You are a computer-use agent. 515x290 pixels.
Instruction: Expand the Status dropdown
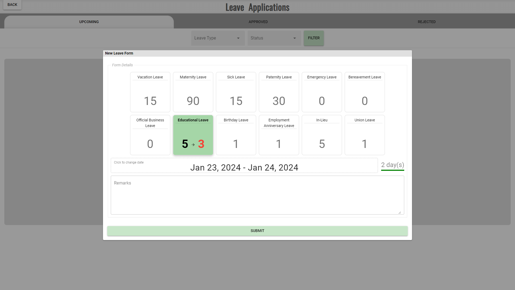(274, 38)
